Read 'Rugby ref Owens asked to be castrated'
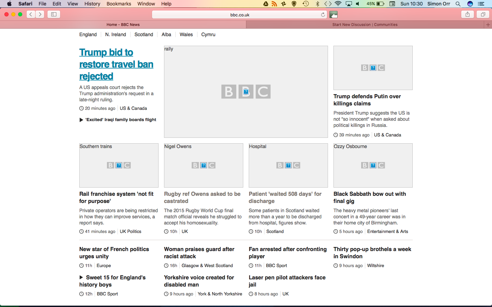The image size is (492, 307). (x=202, y=198)
